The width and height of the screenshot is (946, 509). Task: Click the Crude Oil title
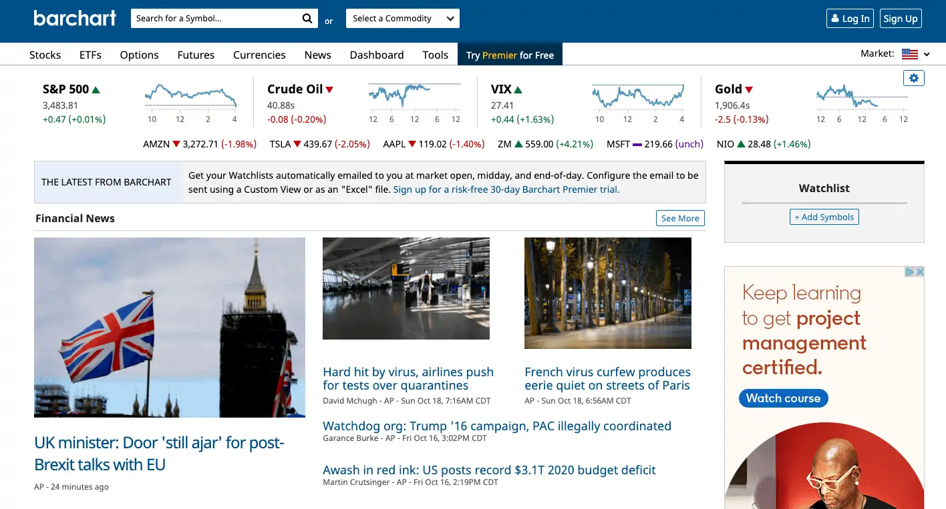[295, 89]
